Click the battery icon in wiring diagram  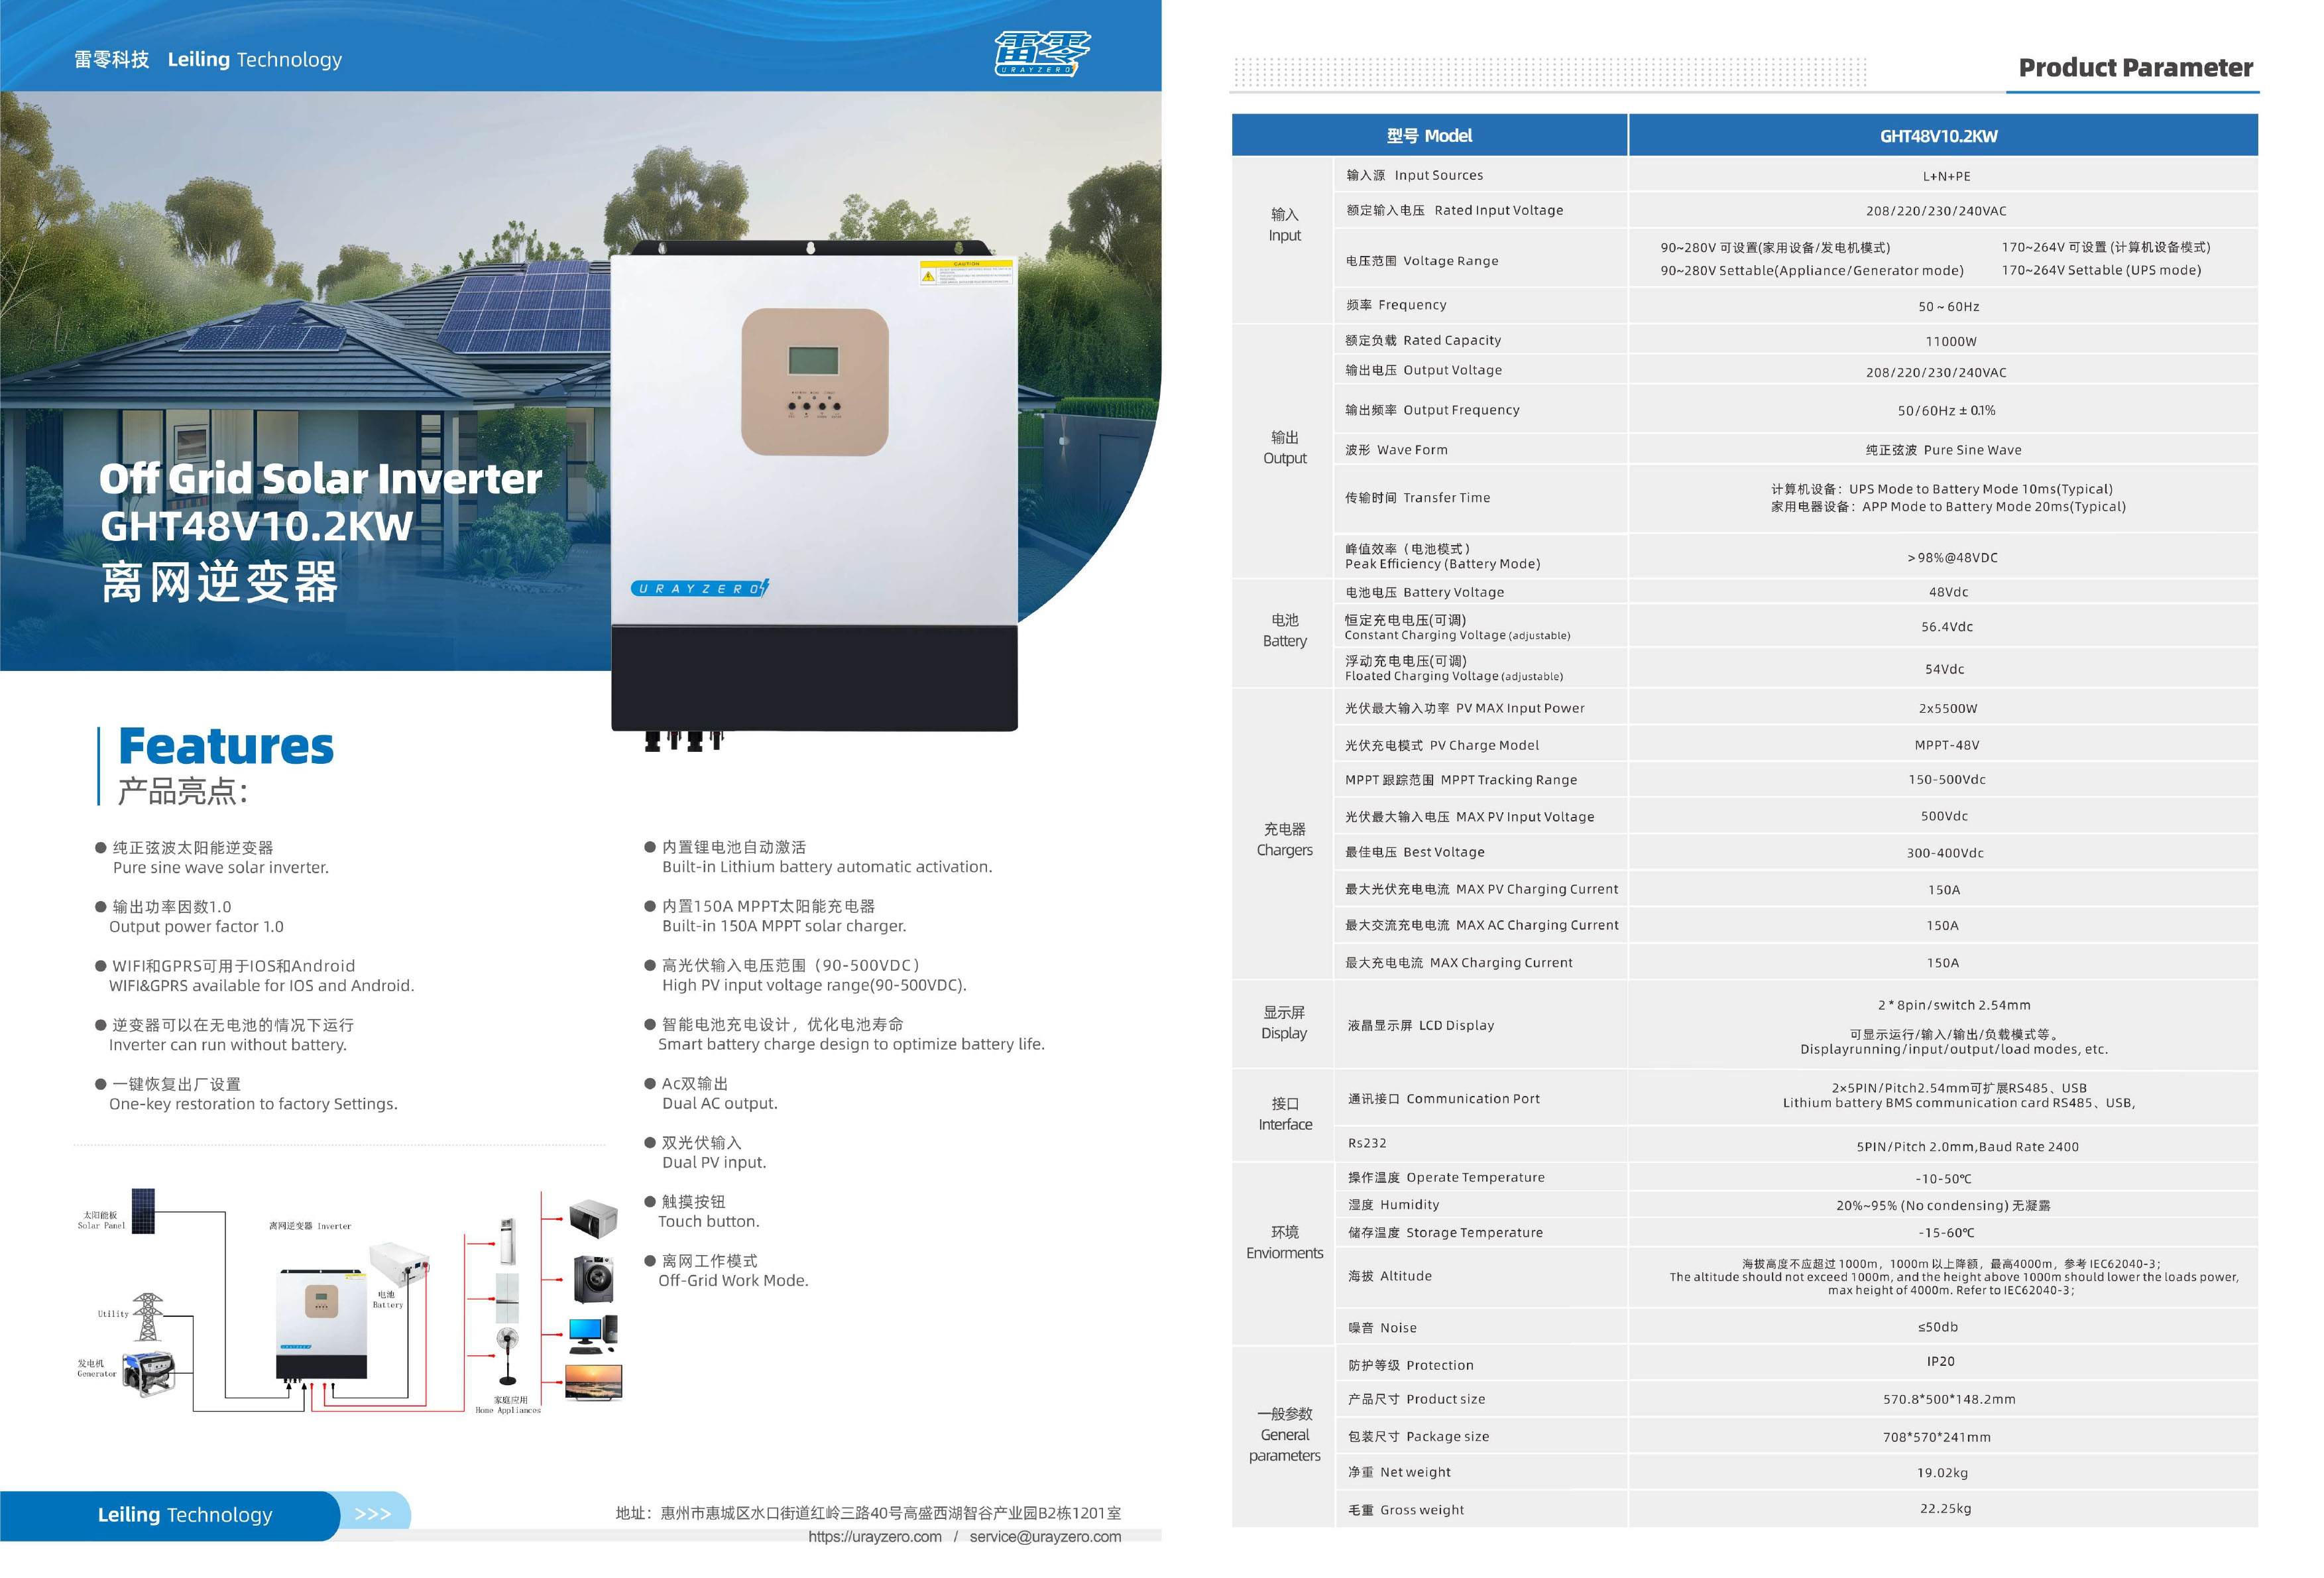click(x=399, y=1263)
